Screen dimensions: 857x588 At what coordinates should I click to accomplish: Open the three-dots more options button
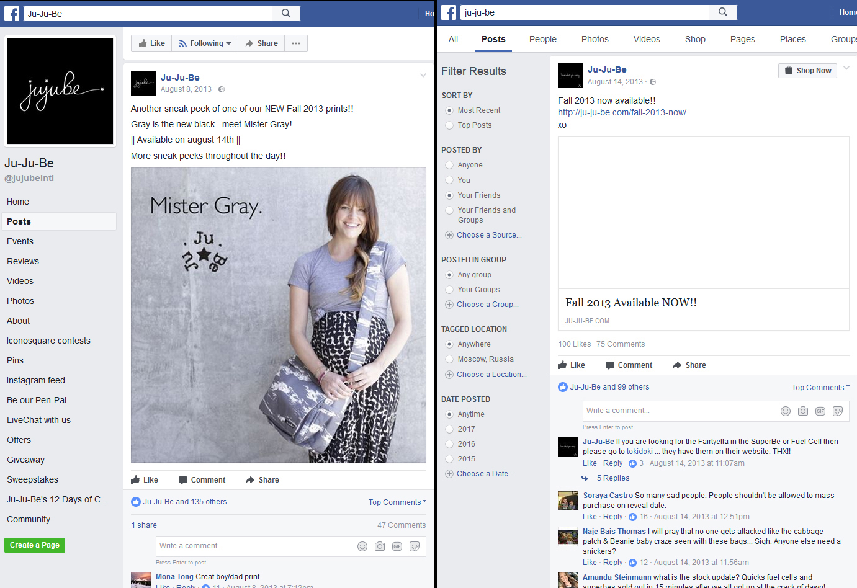click(296, 43)
